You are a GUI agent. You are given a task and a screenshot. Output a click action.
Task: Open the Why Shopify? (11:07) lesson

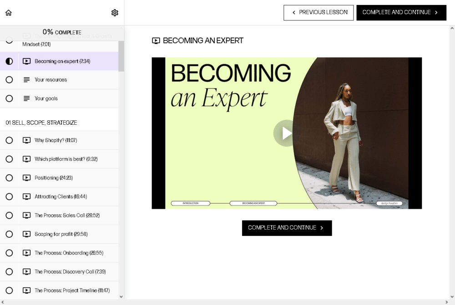(59, 140)
